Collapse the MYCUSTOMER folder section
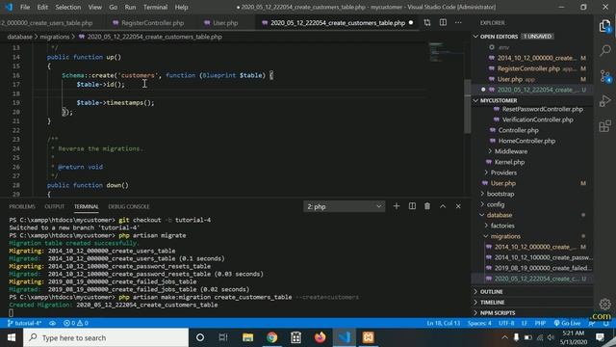 (x=499, y=100)
